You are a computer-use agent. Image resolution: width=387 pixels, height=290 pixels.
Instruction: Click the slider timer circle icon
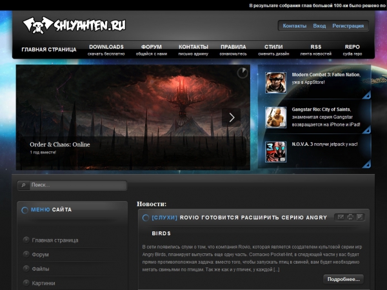243,73
